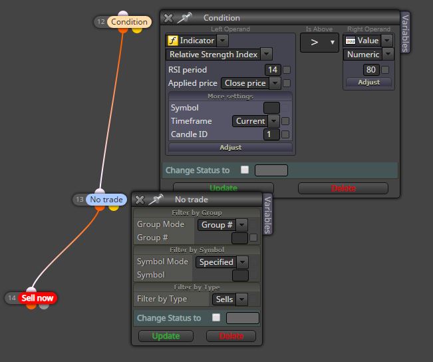
Task: Collapse the More settings section header
Action: click(230, 96)
